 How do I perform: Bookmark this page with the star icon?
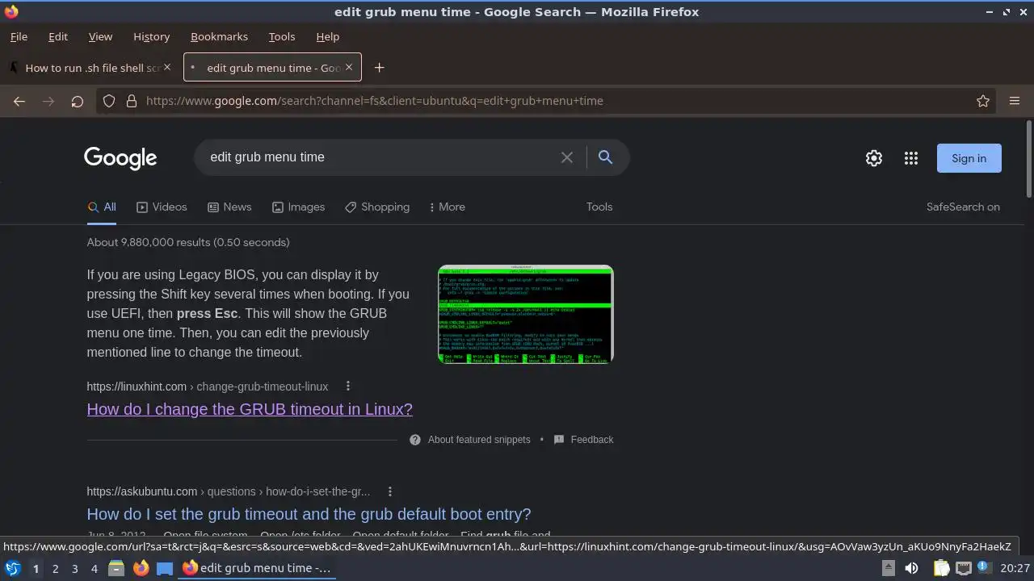click(983, 101)
